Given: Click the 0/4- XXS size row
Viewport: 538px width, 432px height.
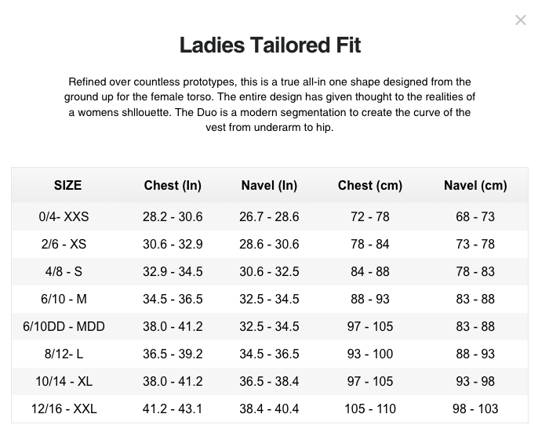Looking at the screenshot, I should tap(270, 216).
